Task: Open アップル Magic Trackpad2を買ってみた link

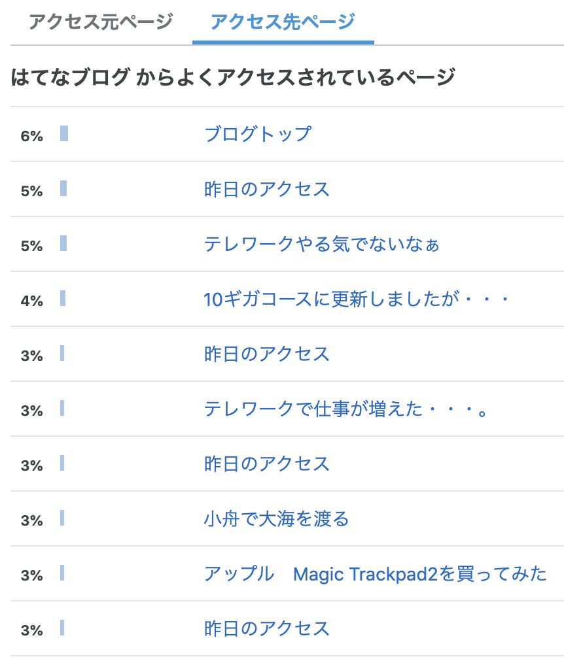Action: 375,574
